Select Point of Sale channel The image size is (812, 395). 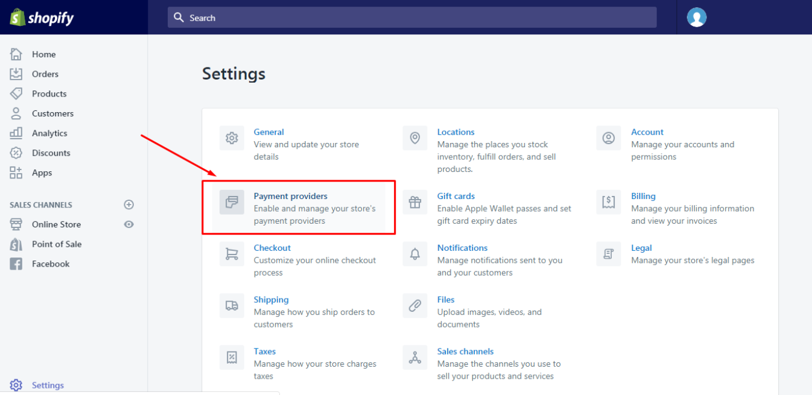click(x=57, y=244)
